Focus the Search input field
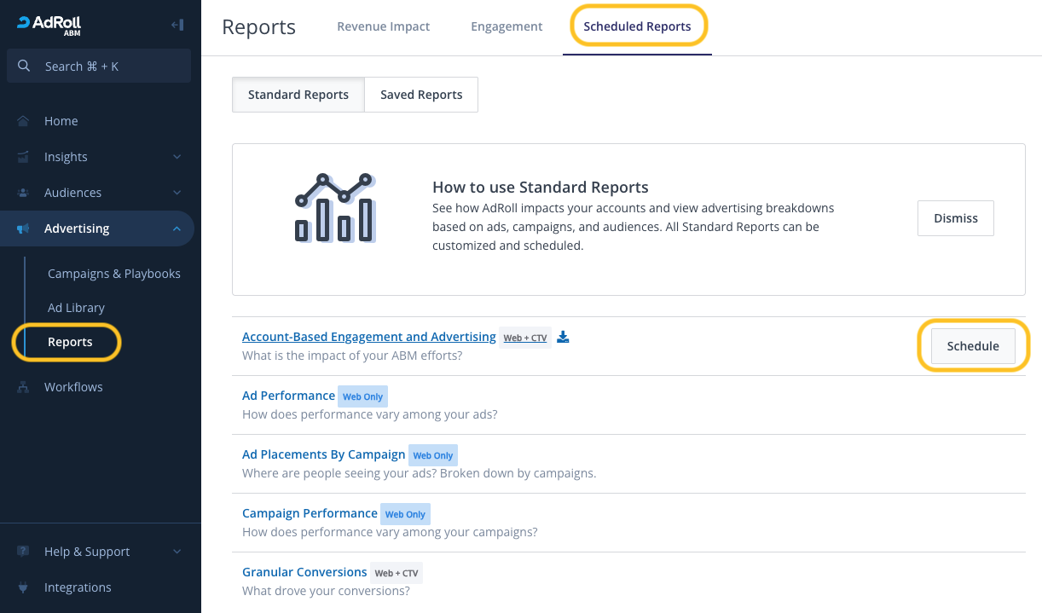The width and height of the screenshot is (1042, 613). coord(111,67)
